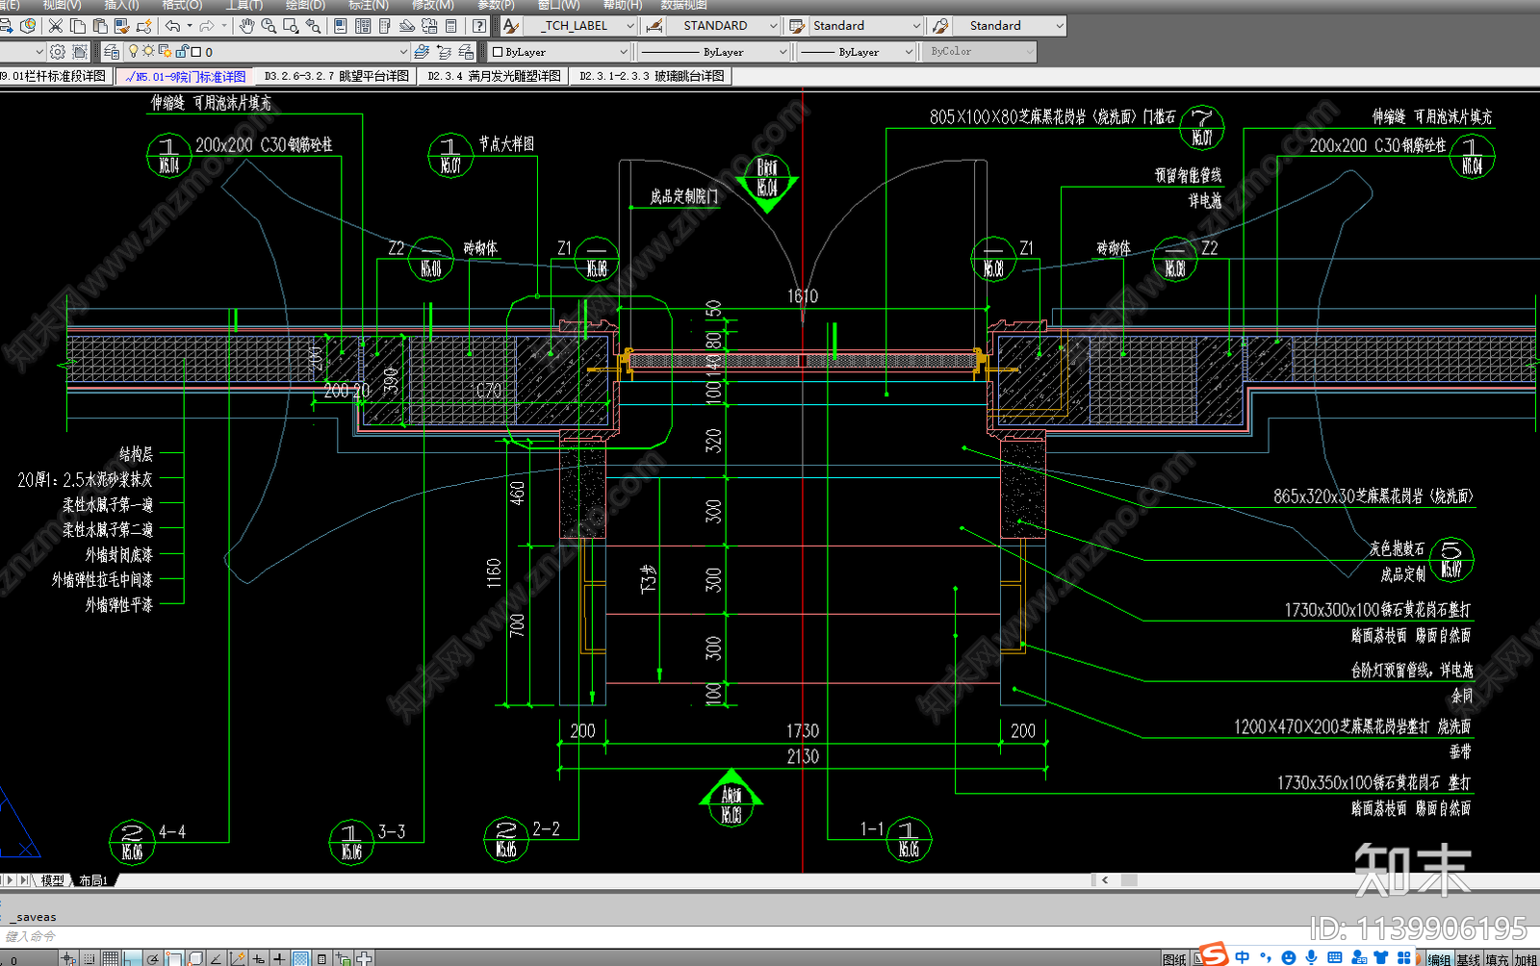This screenshot has height=966, width=1540.
Task: Open the Multileader Style manager icon
Action: (940, 26)
